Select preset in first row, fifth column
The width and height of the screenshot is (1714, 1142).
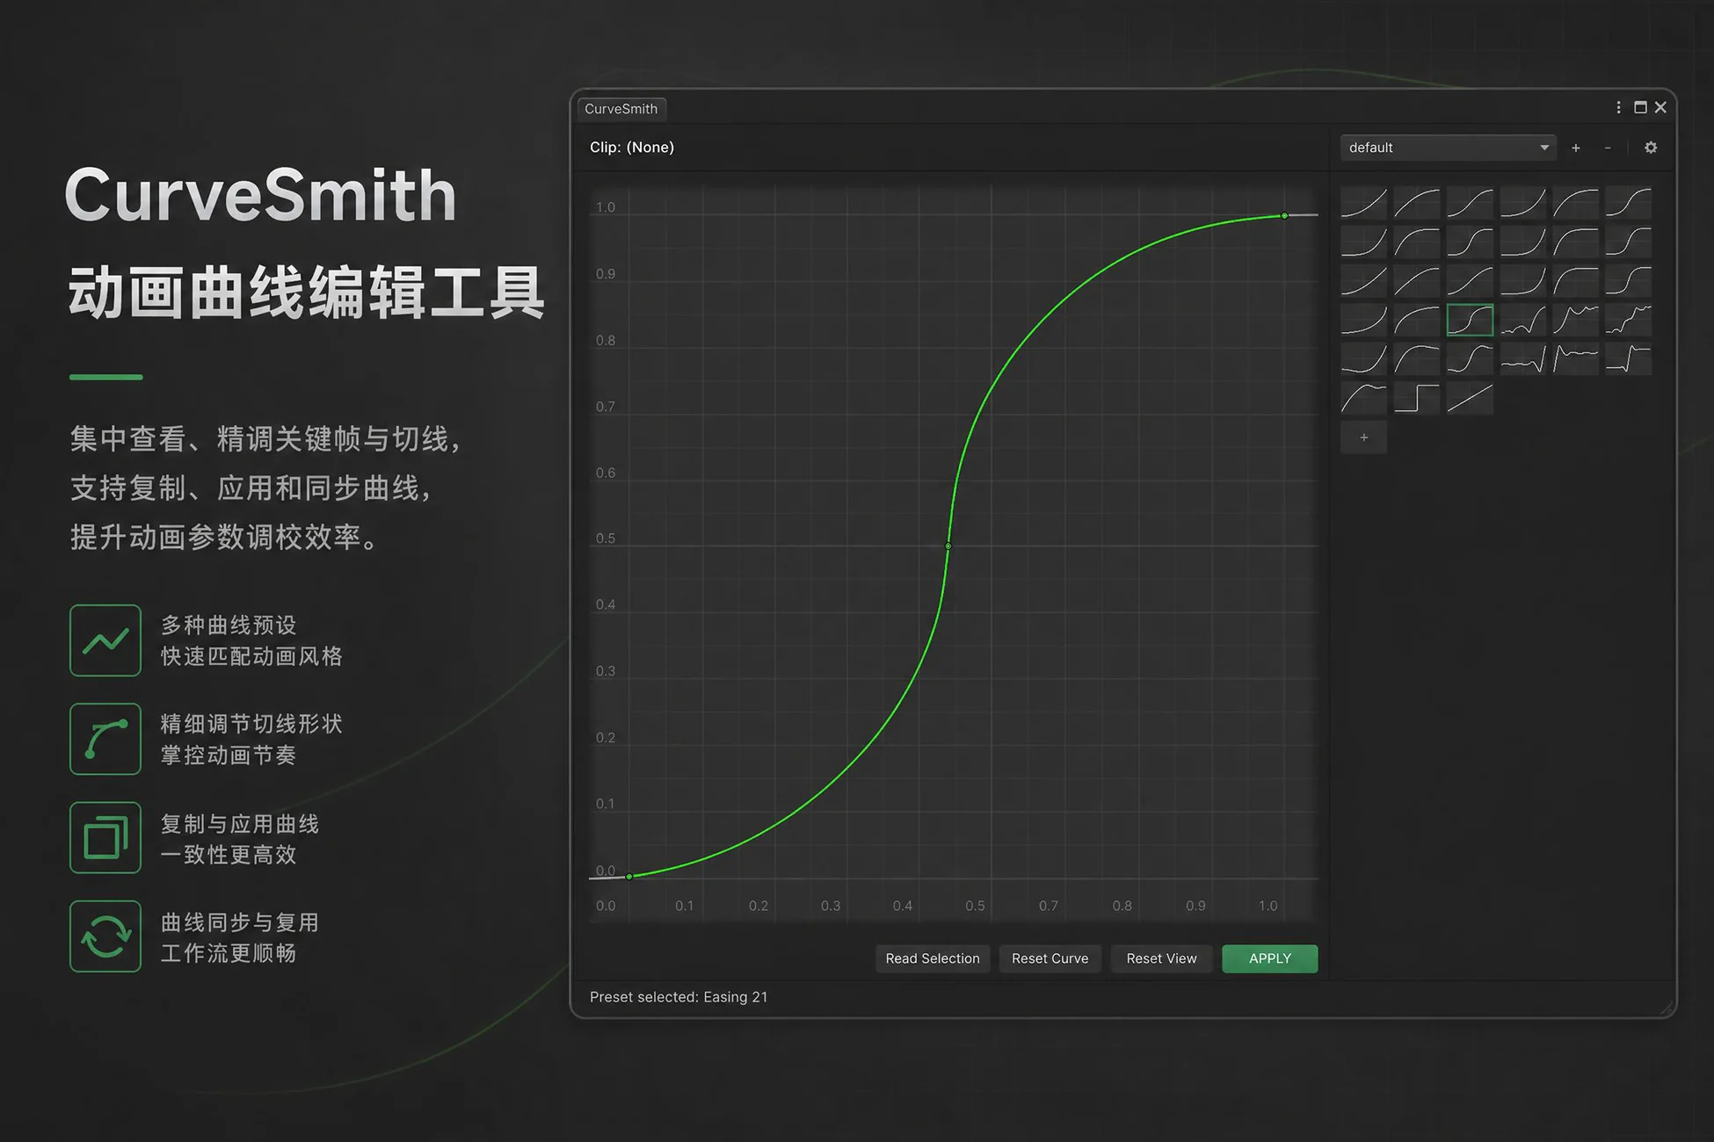tap(1575, 203)
